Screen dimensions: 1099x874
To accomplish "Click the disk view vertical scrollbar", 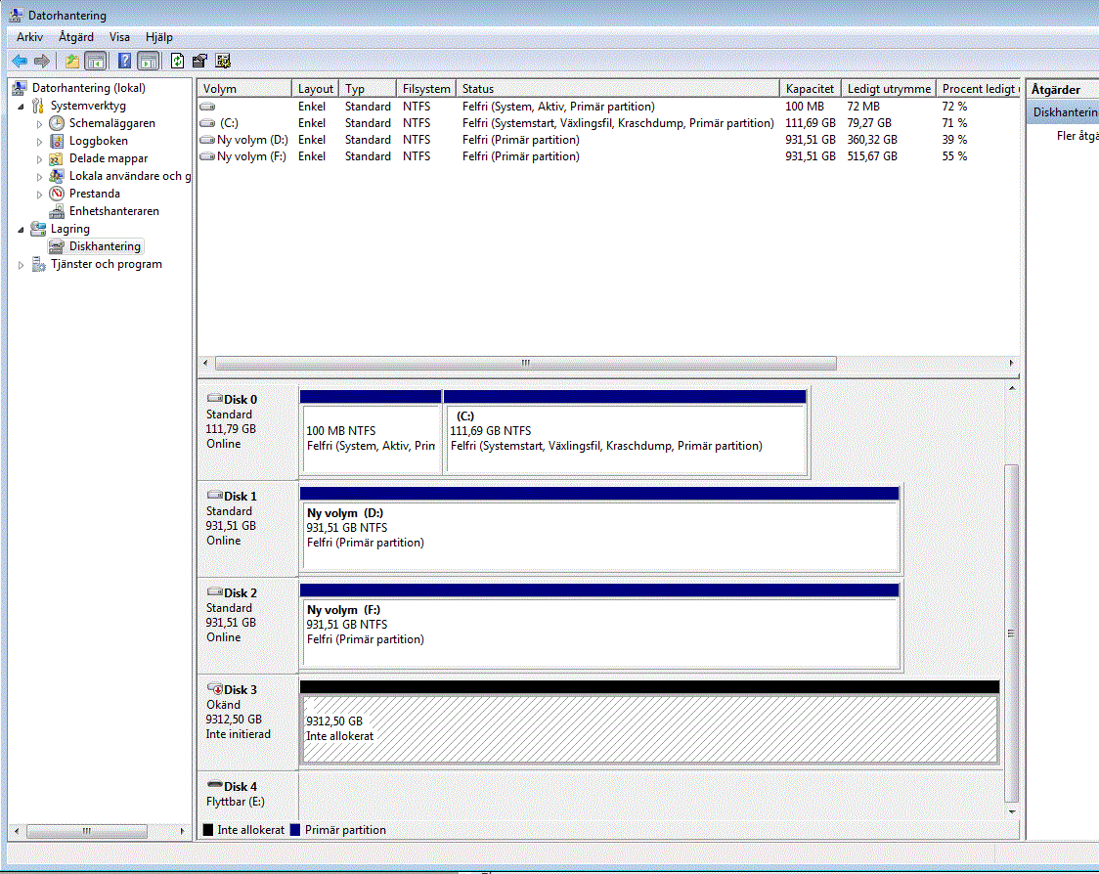I will click(x=1011, y=633).
